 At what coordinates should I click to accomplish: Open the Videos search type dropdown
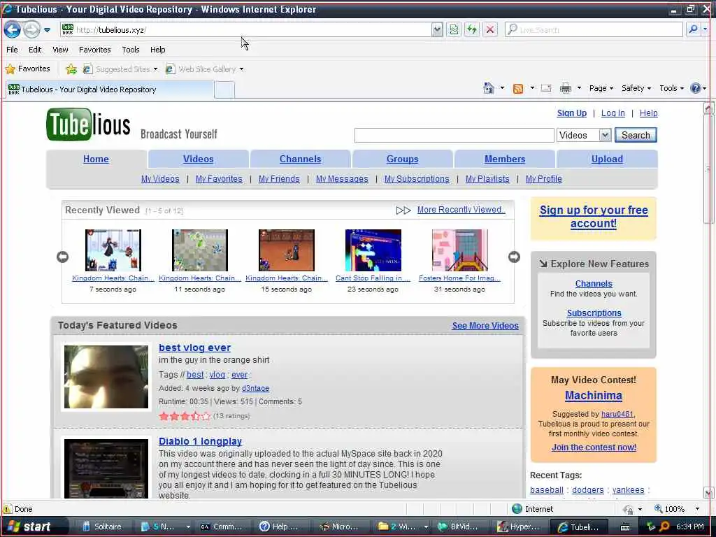point(605,135)
